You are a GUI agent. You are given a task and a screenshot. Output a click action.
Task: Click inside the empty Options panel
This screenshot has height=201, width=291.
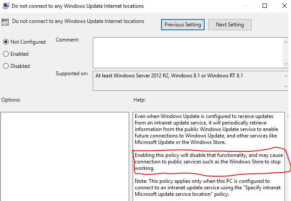pyautogui.click(x=65, y=156)
